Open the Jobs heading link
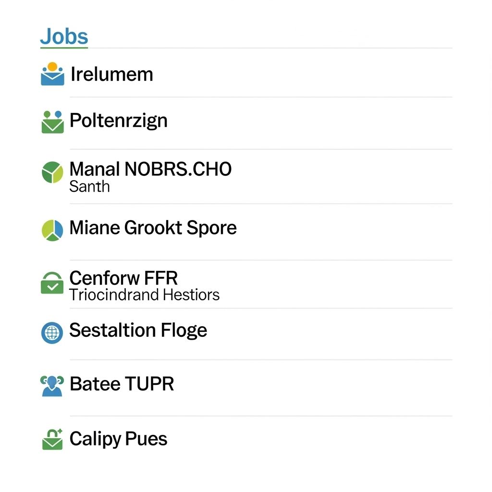This screenshot has width=492, height=492. click(64, 37)
